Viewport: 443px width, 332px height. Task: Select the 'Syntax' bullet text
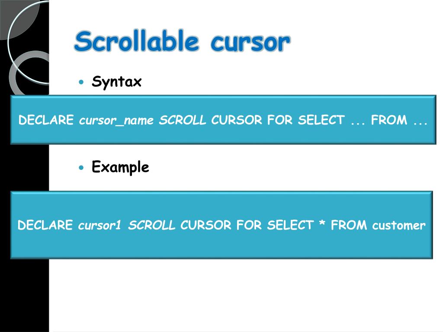click(x=116, y=82)
